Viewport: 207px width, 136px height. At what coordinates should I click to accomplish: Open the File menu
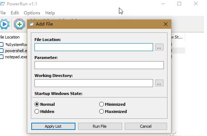point(3,13)
